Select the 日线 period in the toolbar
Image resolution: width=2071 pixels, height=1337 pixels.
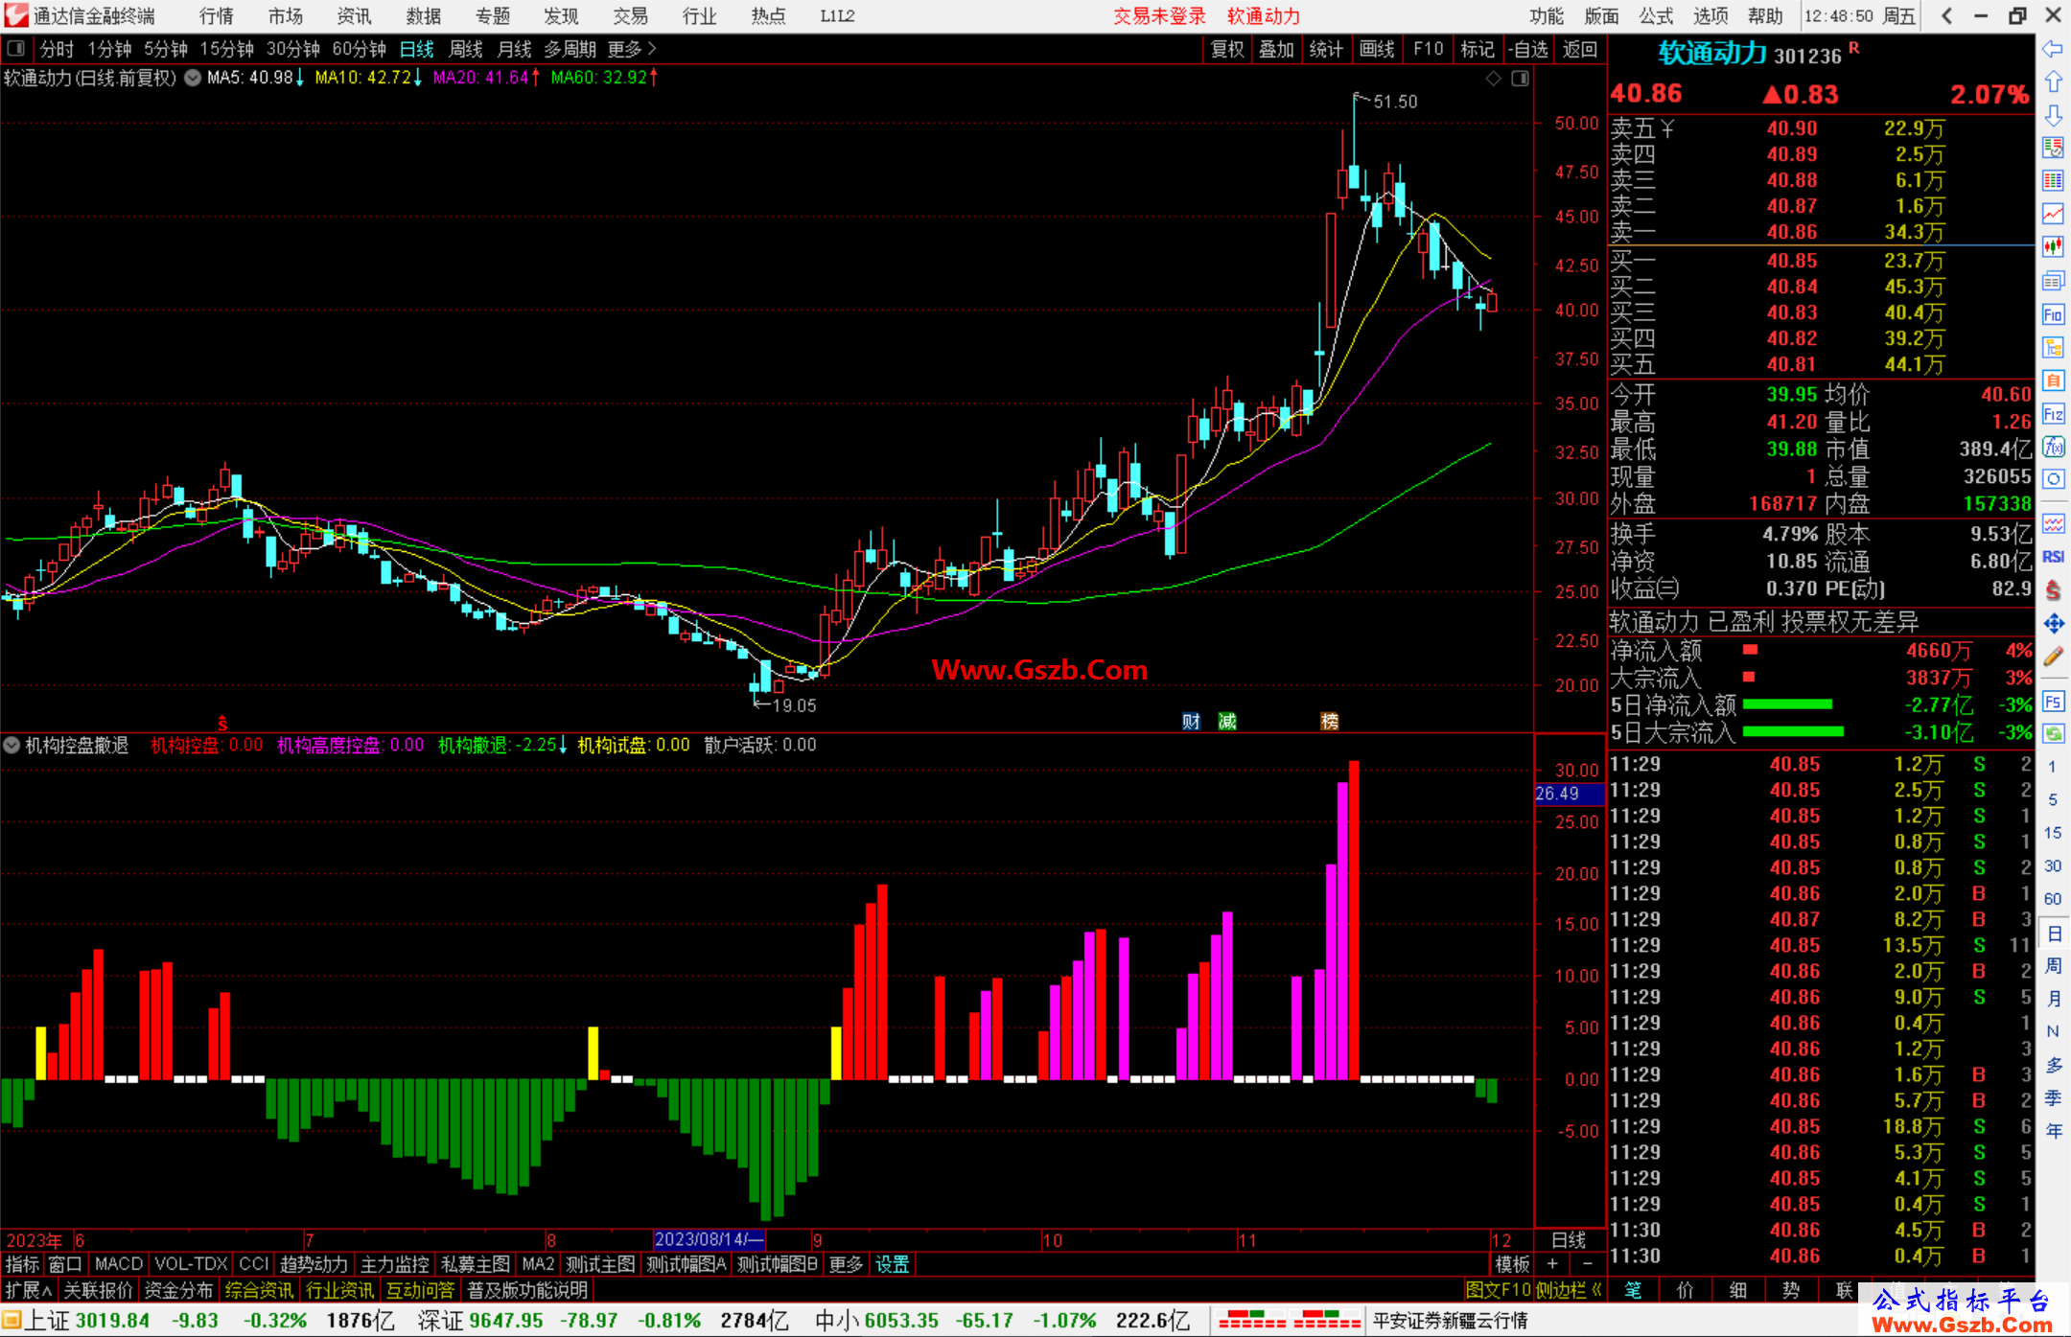point(416,49)
